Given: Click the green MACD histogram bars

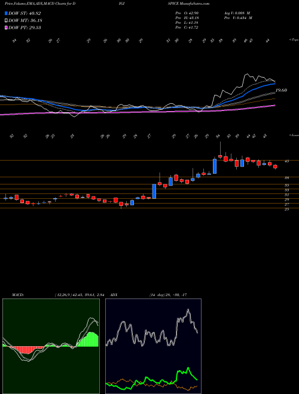Looking at the screenshot, I should pos(87,340).
